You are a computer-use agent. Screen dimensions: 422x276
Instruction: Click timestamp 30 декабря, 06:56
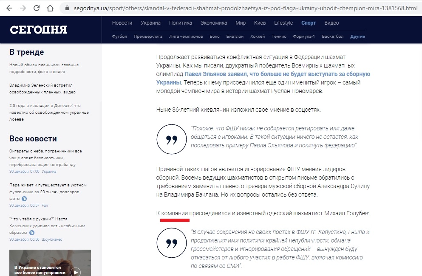point(24,239)
